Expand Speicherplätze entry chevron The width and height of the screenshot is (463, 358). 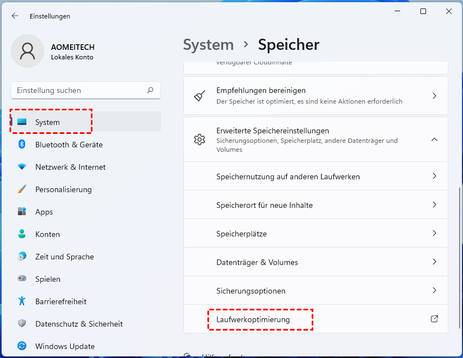click(x=434, y=233)
